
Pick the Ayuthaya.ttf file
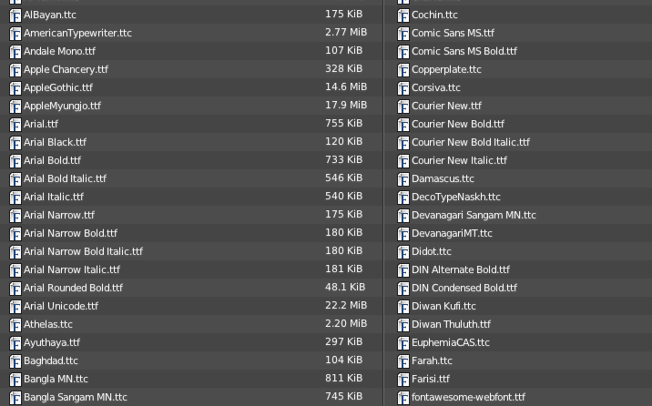pyautogui.click(x=52, y=343)
